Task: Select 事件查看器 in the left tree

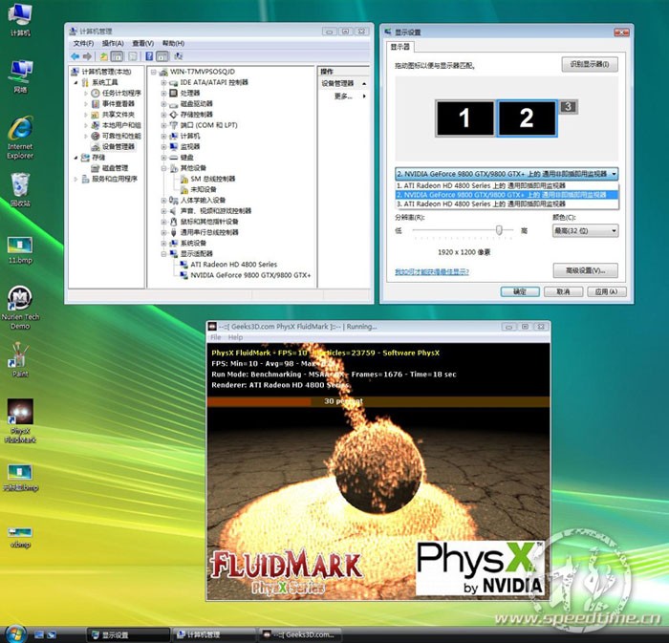Action: coord(113,103)
